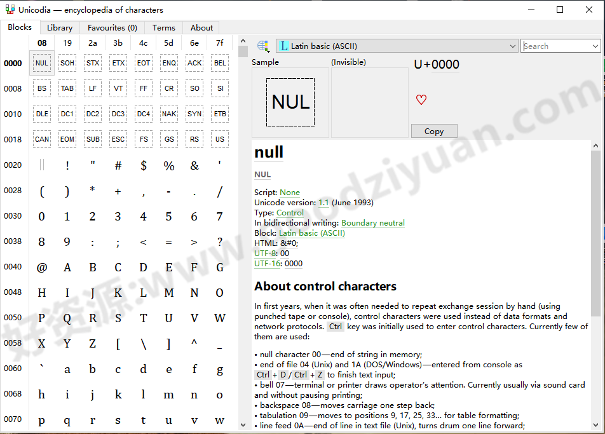The height and width of the screenshot is (434, 605).
Task: Click the dashed NUL sample preview box
Action: pyautogui.click(x=290, y=101)
